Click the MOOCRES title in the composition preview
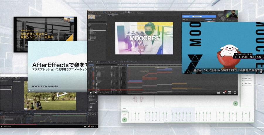Viewport: 264px width, 135px height. (144, 38)
